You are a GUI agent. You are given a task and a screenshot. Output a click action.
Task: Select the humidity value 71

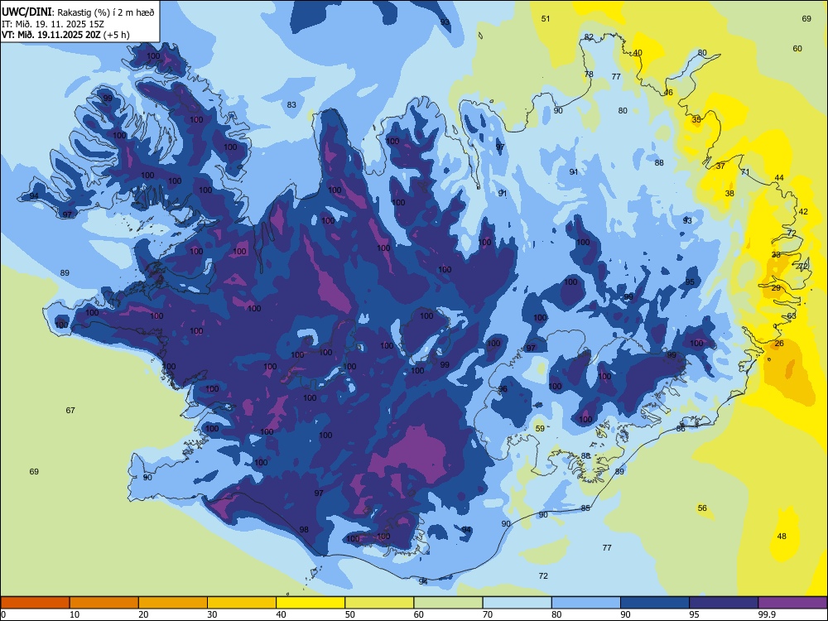click(745, 172)
